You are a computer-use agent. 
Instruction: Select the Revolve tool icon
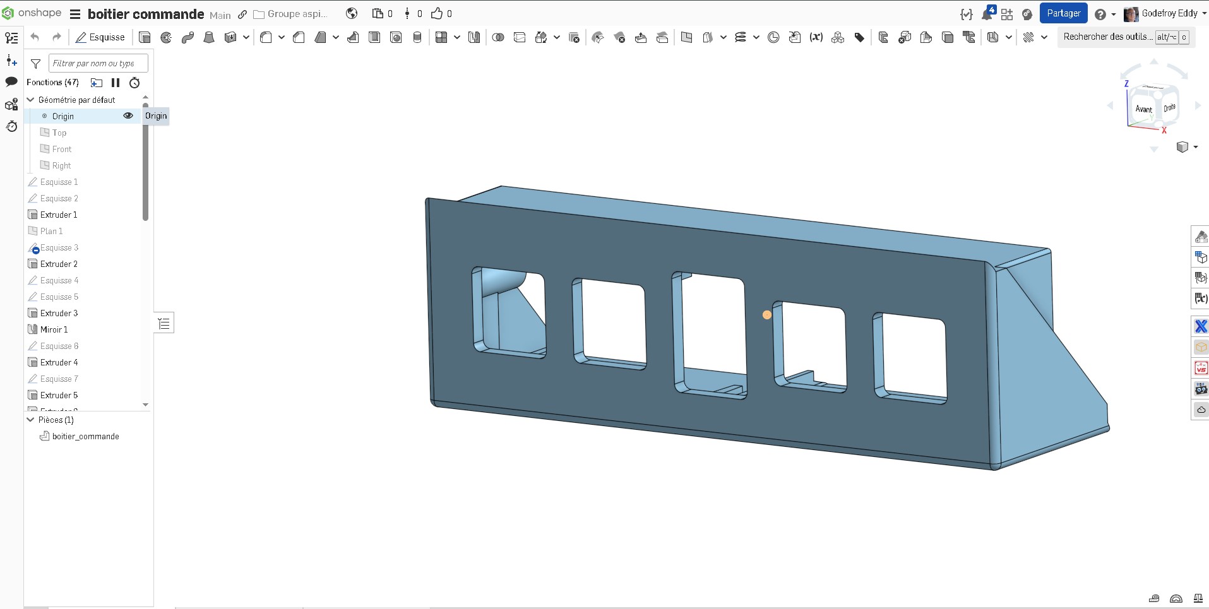(x=166, y=37)
